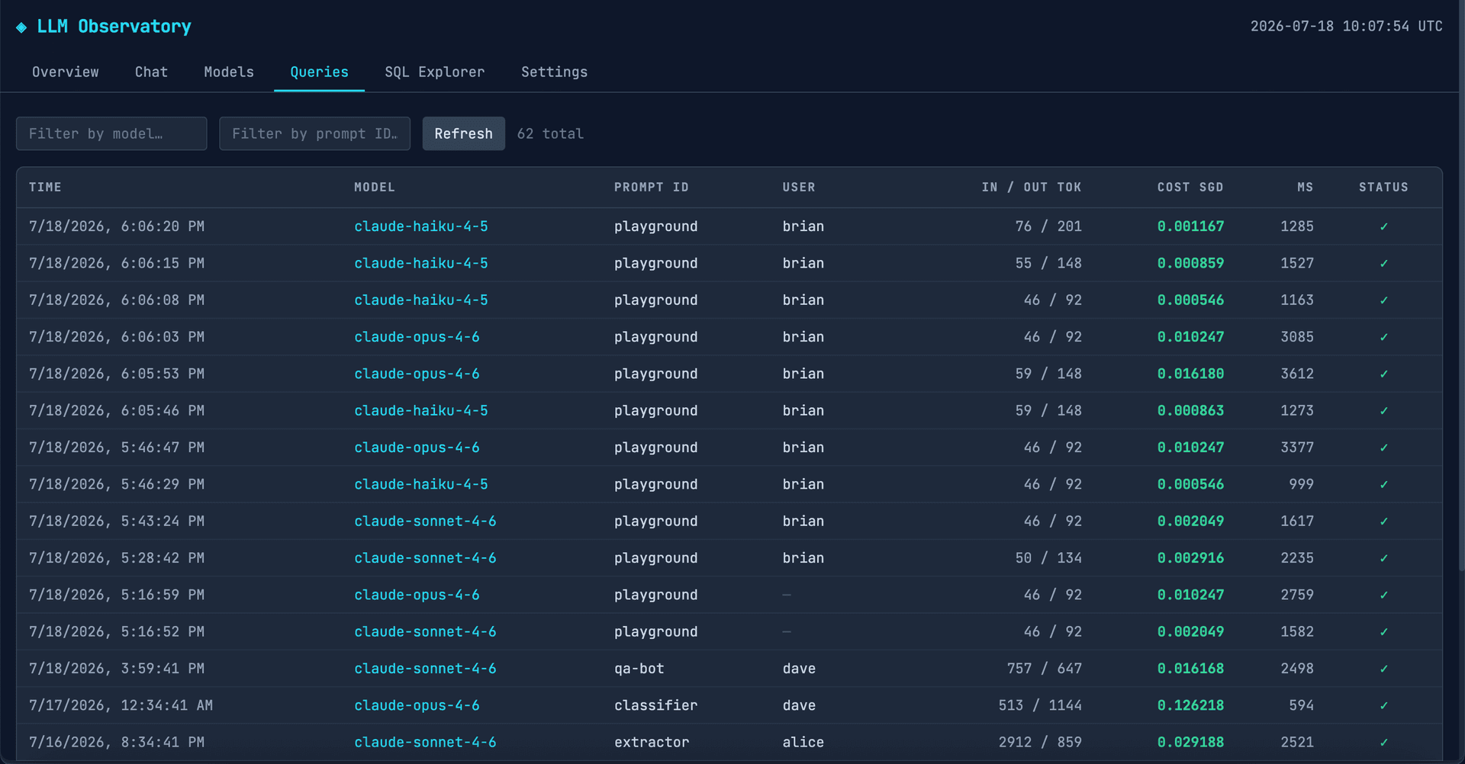Click the TIME column header
This screenshot has width=1465, height=764.
[x=45, y=188]
